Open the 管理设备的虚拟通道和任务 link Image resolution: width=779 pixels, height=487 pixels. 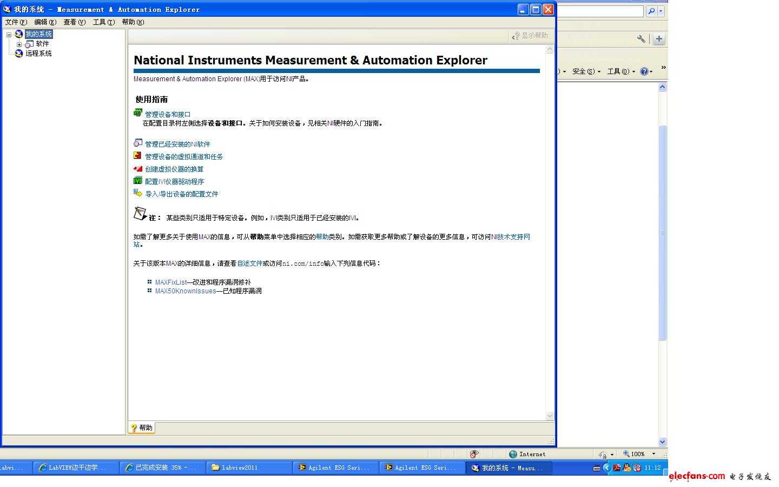[184, 156]
